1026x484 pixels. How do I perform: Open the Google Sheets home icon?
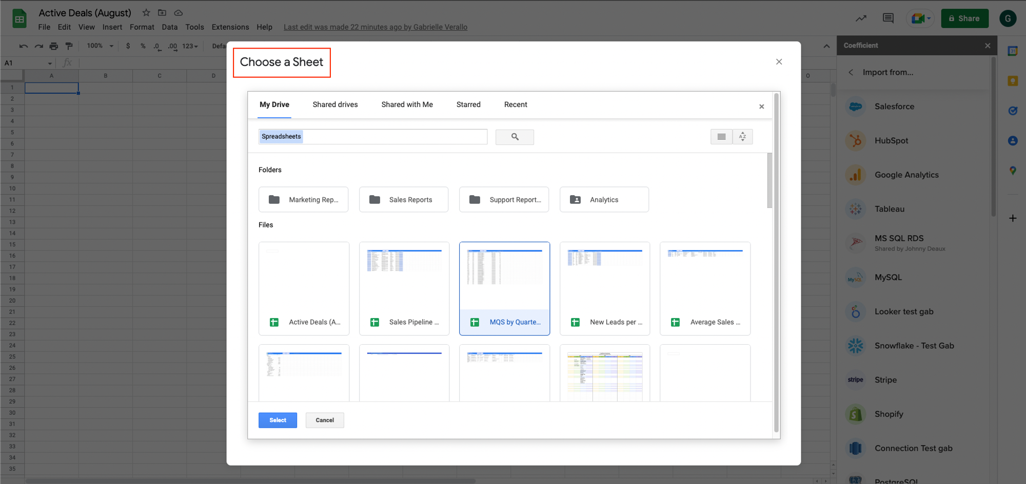point(19,19)
